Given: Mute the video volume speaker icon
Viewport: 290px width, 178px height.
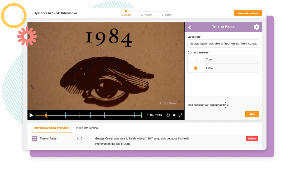Looking at the screenshot, I should (x=175, y=115).
